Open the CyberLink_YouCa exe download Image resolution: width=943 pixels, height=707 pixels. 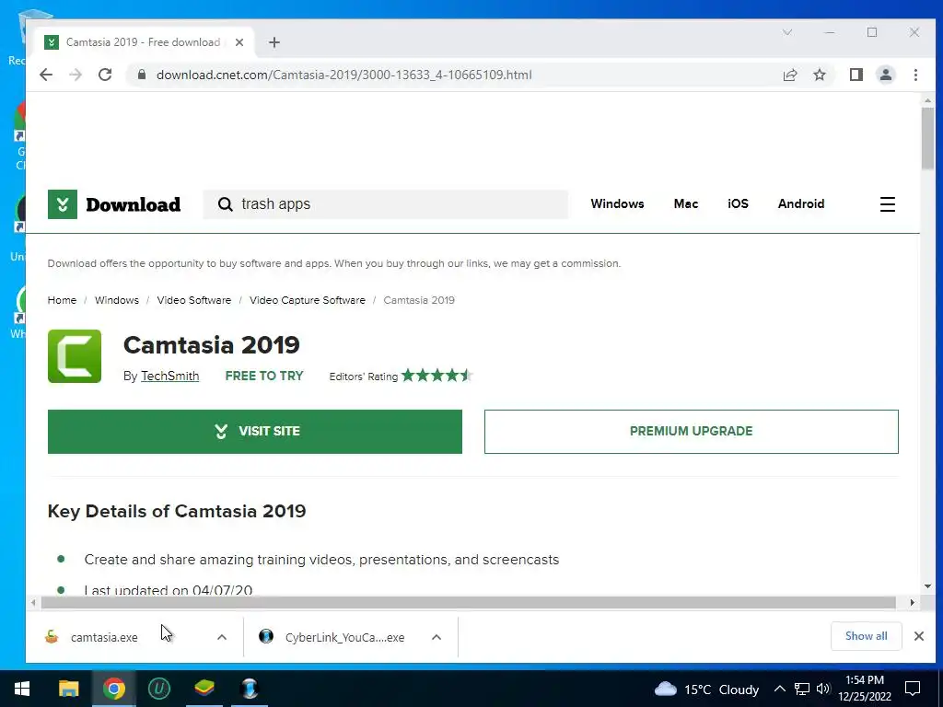(344, 637)
